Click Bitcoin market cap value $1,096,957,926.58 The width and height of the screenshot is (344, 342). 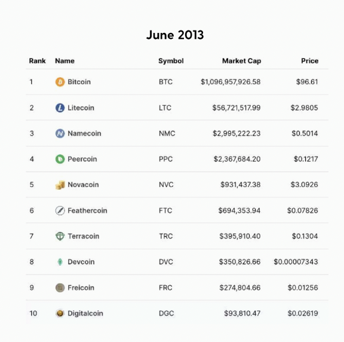[x=231, y=82]
